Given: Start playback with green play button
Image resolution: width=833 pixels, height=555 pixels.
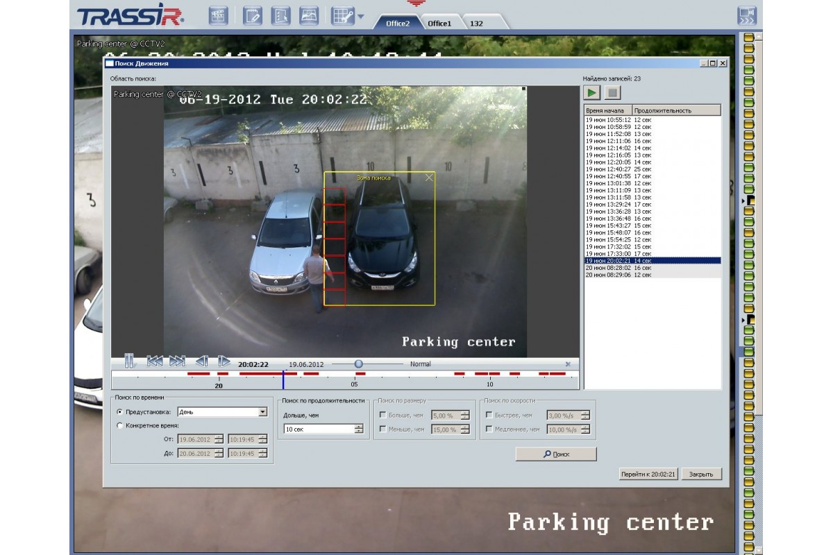Looking at the screenshot, I should tap(592, 92).
